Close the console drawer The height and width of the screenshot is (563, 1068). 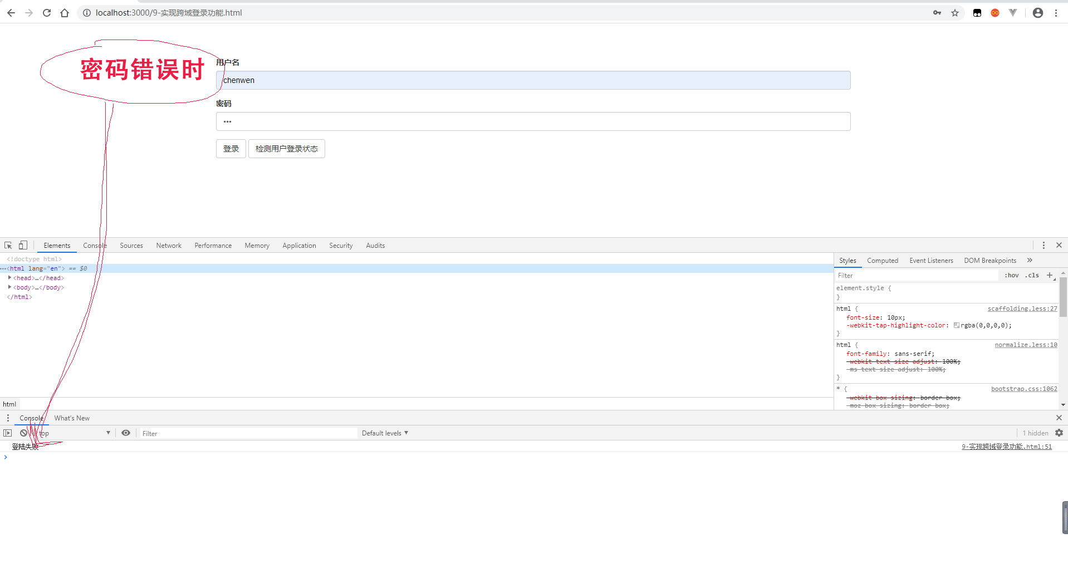click(1059, 418)
